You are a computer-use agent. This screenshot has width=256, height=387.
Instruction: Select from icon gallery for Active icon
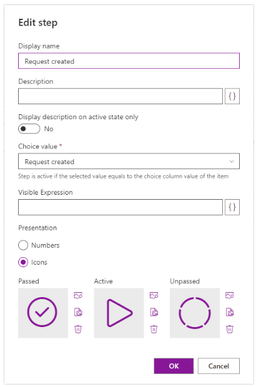(154, 295)
